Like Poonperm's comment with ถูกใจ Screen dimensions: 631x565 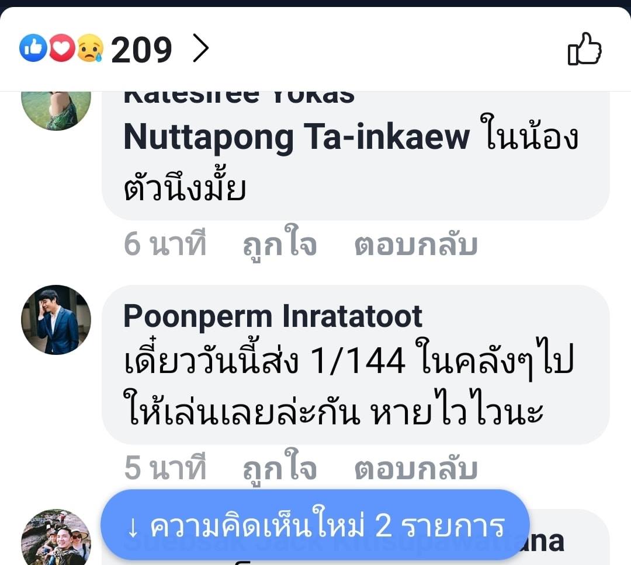(280, 468)
